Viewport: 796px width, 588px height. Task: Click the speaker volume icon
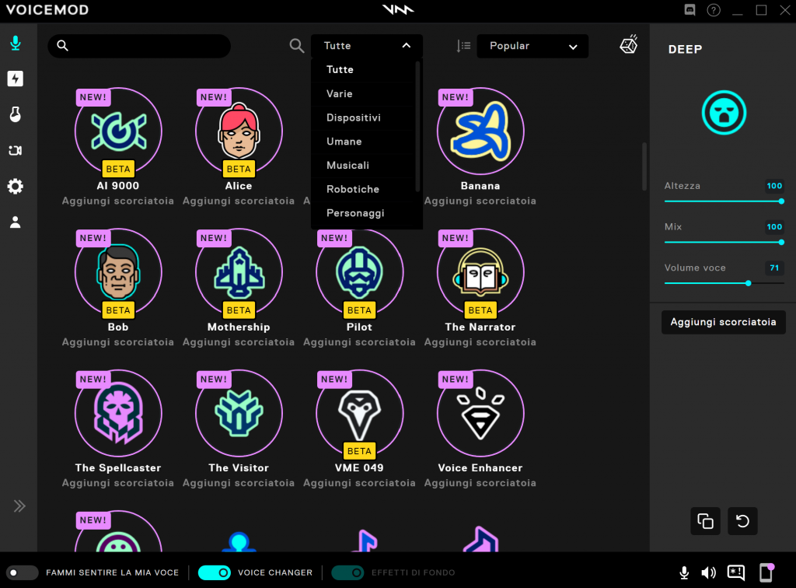coord(708,572)
